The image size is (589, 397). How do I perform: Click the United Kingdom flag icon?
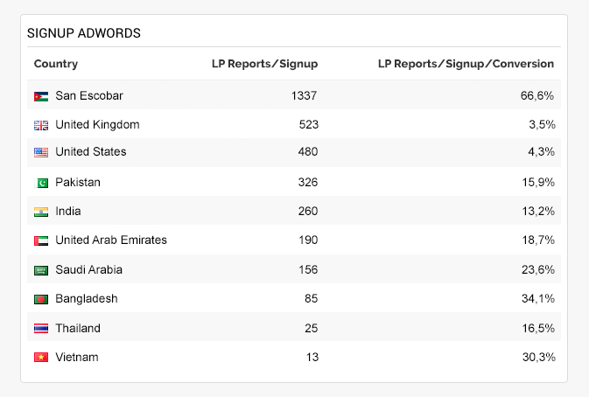pyautogui.click(x=41, y=125)
